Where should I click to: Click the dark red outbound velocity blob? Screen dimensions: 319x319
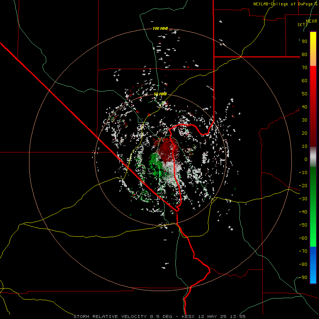point(167,150)
